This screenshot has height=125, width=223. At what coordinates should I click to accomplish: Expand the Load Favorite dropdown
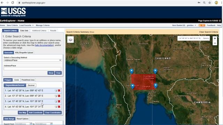[x=26, y=25]
